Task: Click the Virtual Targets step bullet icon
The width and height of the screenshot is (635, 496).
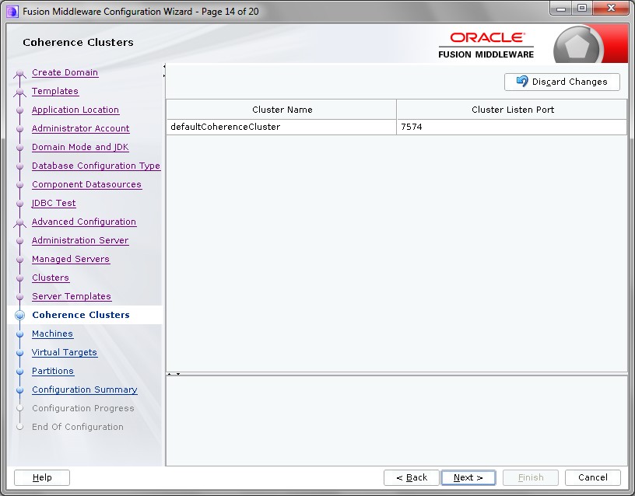Action: coord(20,353)
